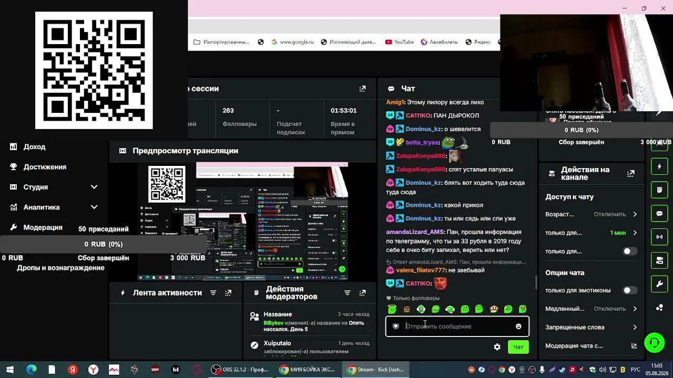Open Достижения in the sidebar

pos(45,167)
